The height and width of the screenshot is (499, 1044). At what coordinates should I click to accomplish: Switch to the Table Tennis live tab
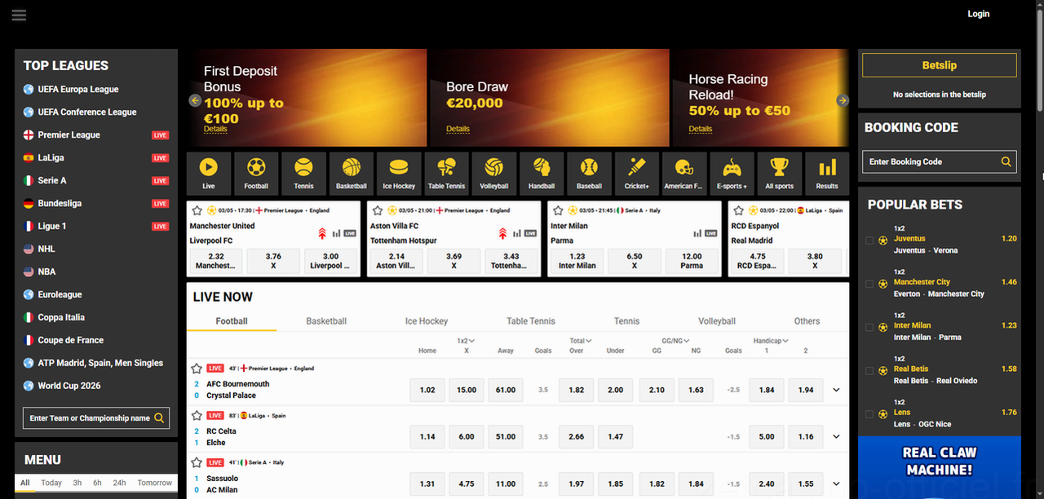pyautogui.click(x=530, y=321)
